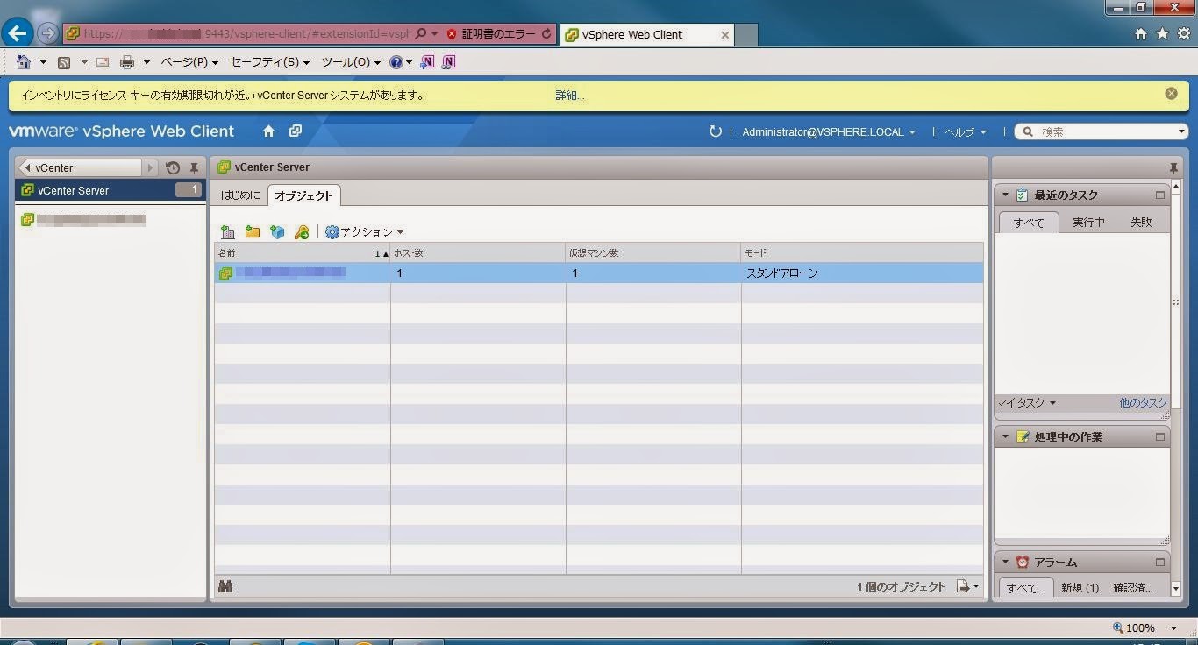This screenshot has height=645, width=1198.
Task: Select the すべて tab in recent tasks
Action: click(x=1029, y=223)
